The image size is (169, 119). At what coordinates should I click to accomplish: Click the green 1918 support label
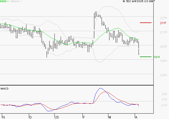pyautogui.click(x=157, y=57)
